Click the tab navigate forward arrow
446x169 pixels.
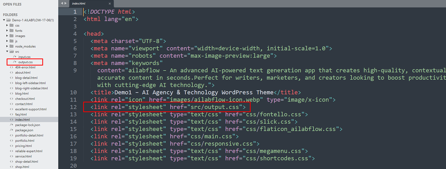point(65,3)
